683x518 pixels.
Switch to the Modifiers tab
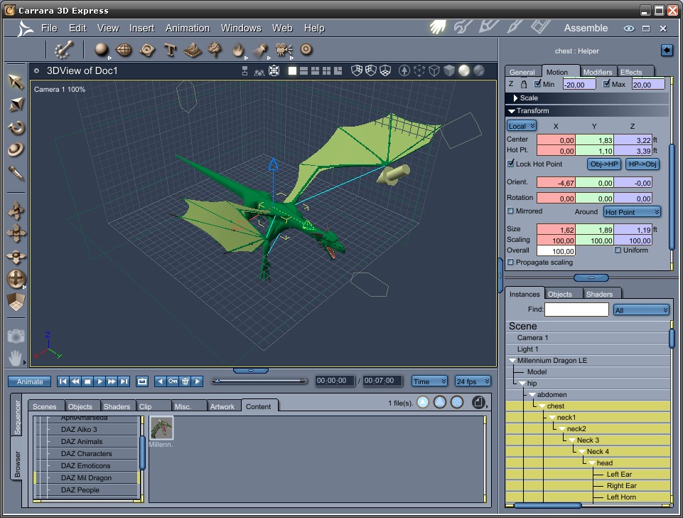(x=597, y=72)
